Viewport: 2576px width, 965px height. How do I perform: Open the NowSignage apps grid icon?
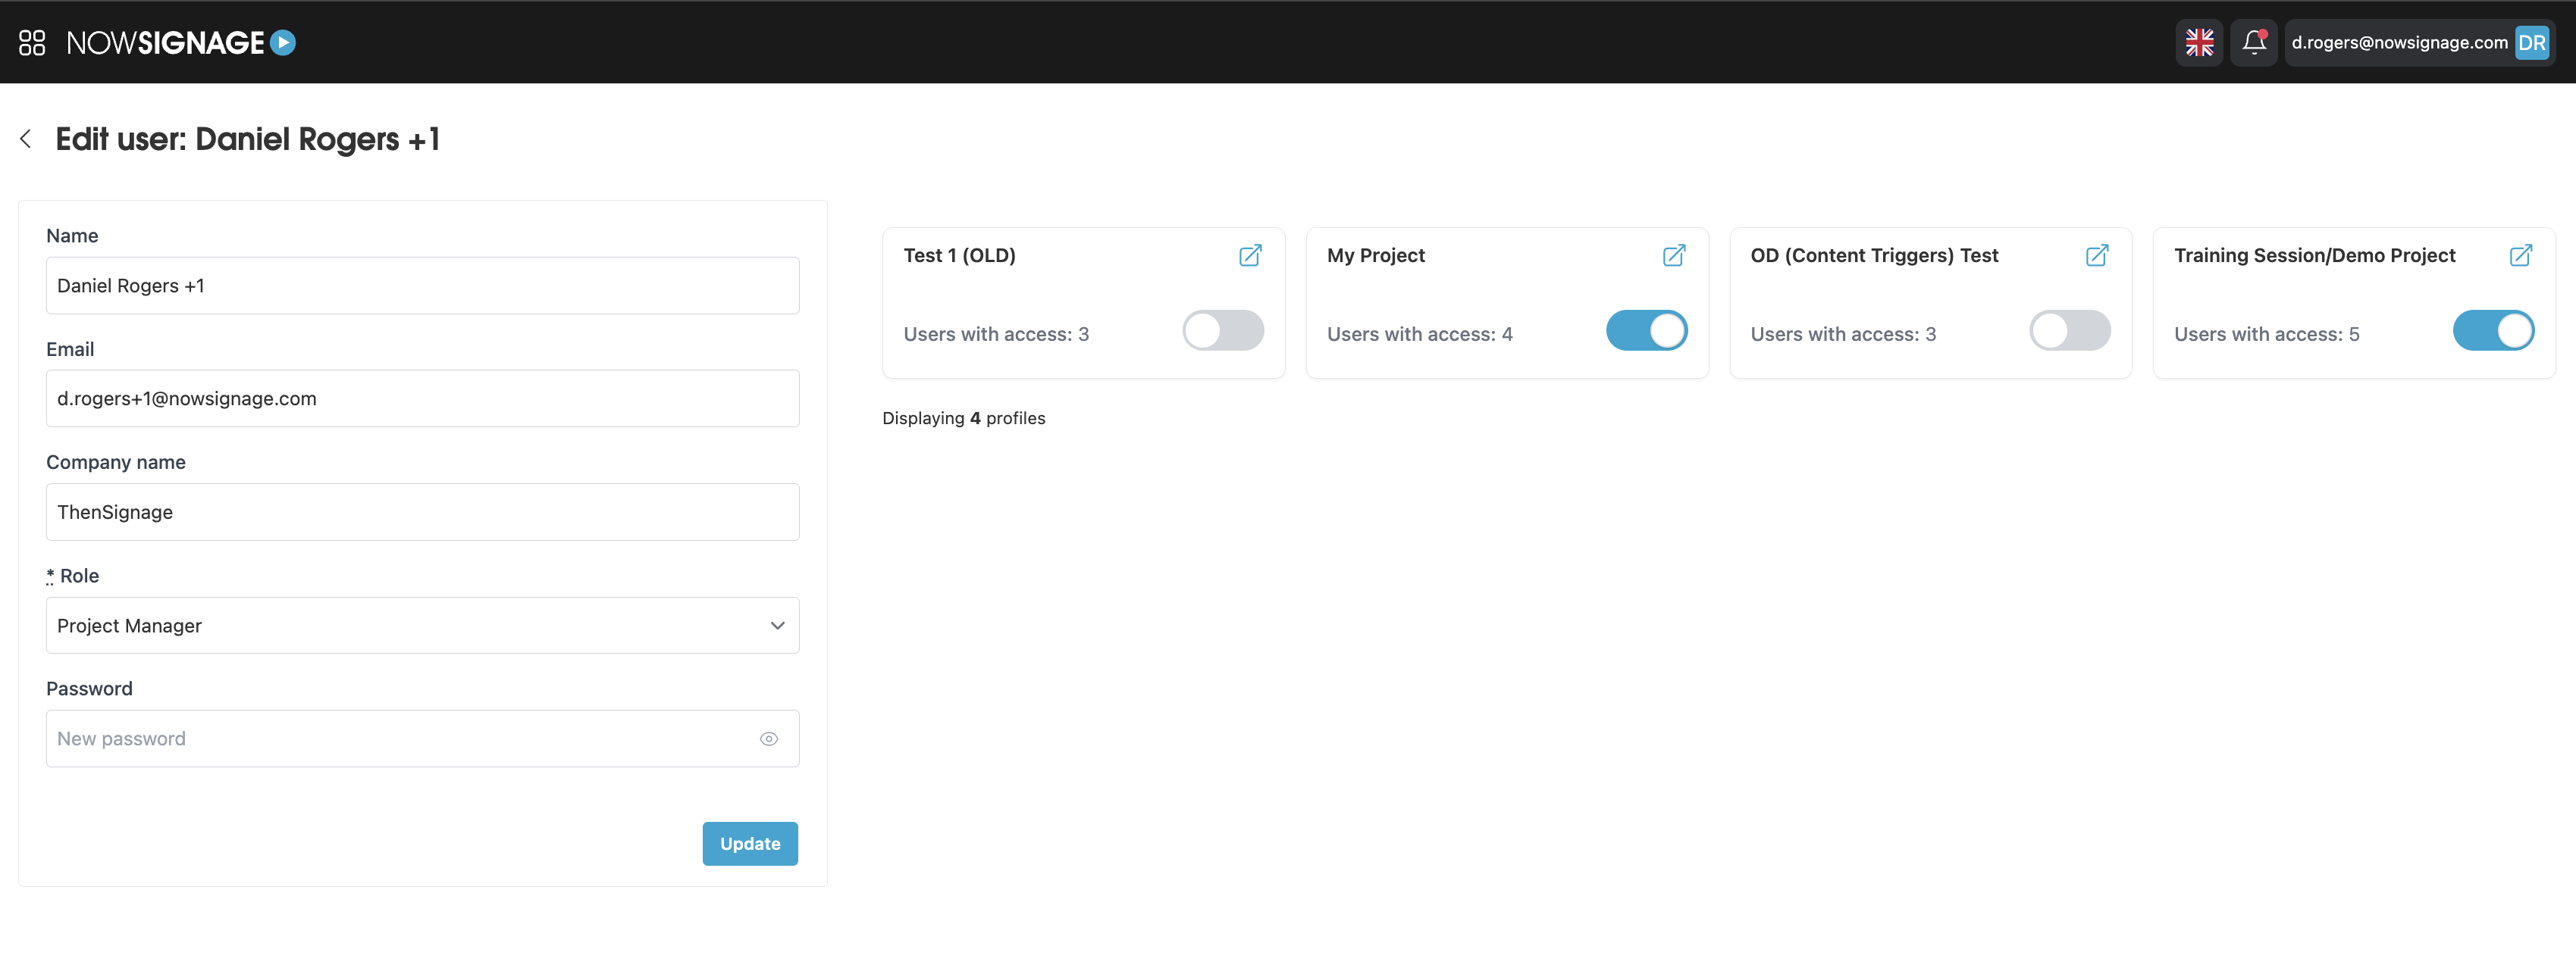(31, 42)
